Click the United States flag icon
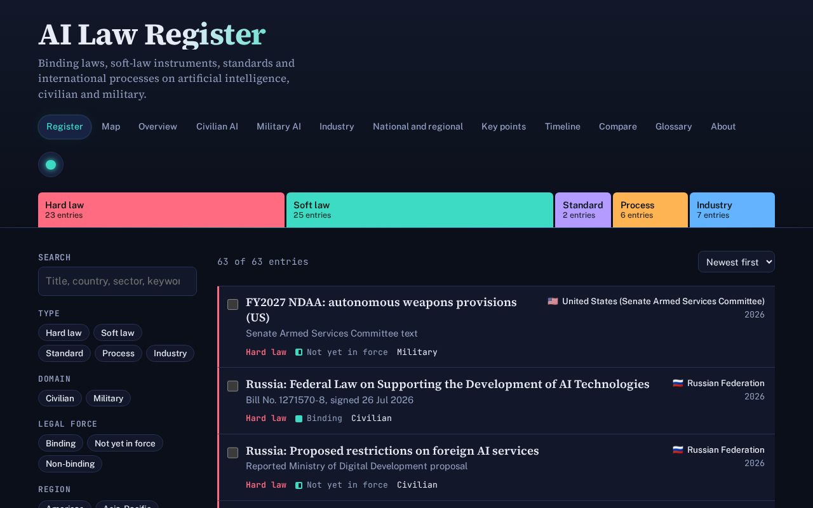The width and height of the screenshot is (813, 508). click(x=553, y=302)
